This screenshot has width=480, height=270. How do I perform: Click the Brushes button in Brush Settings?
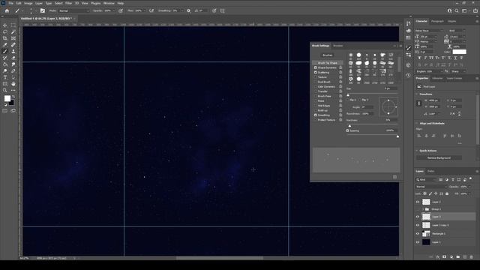[328, 55]
